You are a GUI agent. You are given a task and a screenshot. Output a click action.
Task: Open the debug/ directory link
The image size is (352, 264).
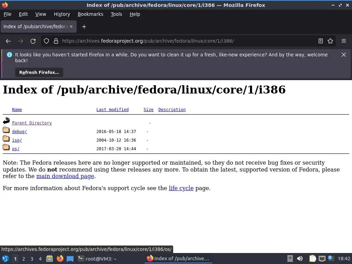[x=20, y=132]
